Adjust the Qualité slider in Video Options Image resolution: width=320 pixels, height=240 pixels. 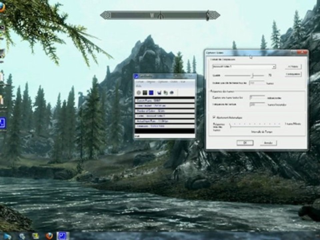tap(252, 76)
